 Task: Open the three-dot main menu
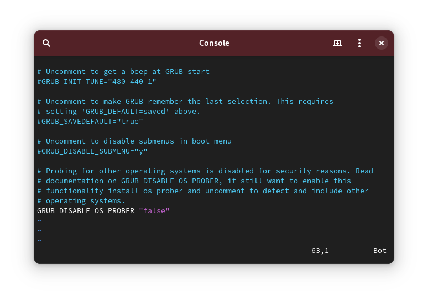pos(359,43)
